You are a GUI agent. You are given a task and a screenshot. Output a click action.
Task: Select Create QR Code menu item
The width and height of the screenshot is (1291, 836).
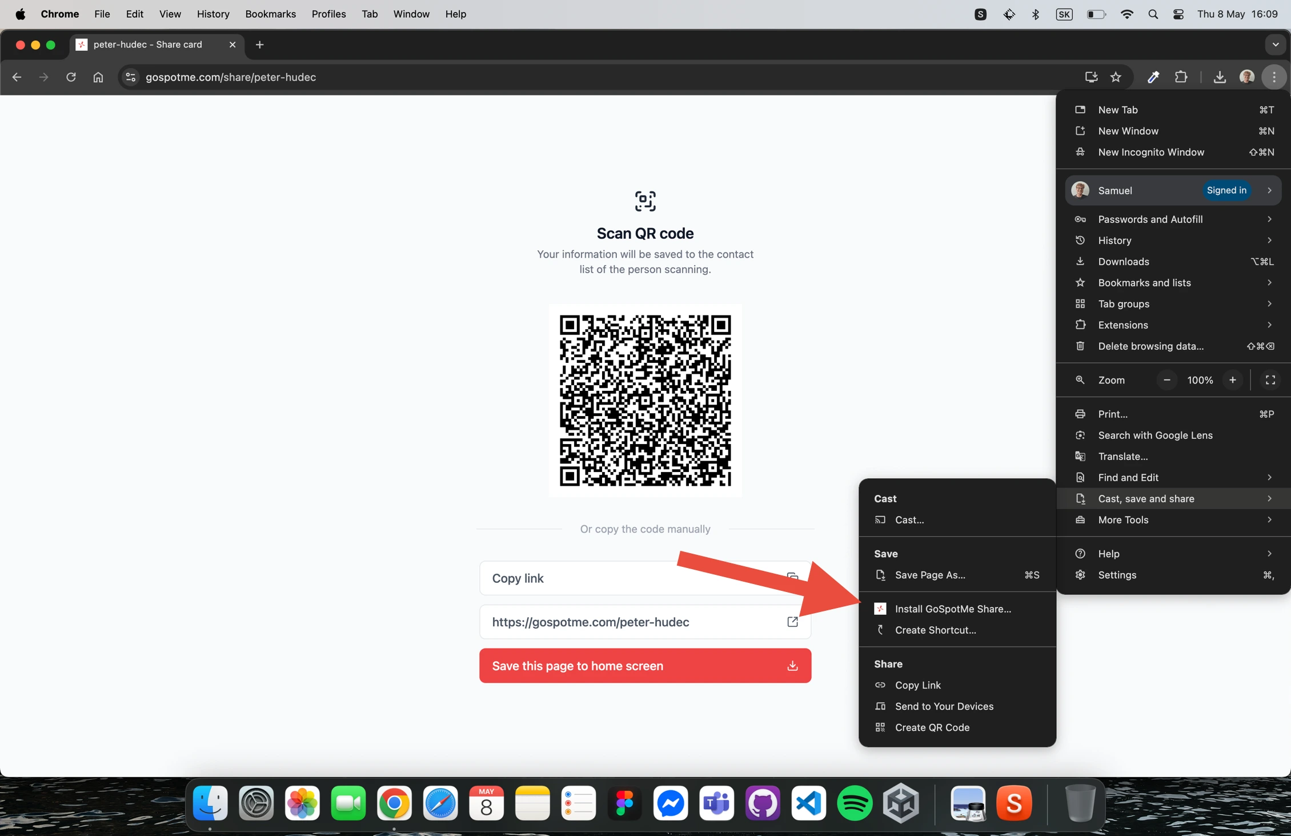957,727
